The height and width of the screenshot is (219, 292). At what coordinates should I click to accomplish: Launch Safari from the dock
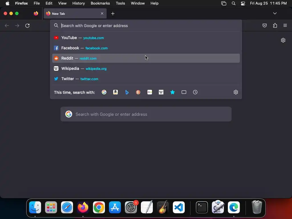67,207
